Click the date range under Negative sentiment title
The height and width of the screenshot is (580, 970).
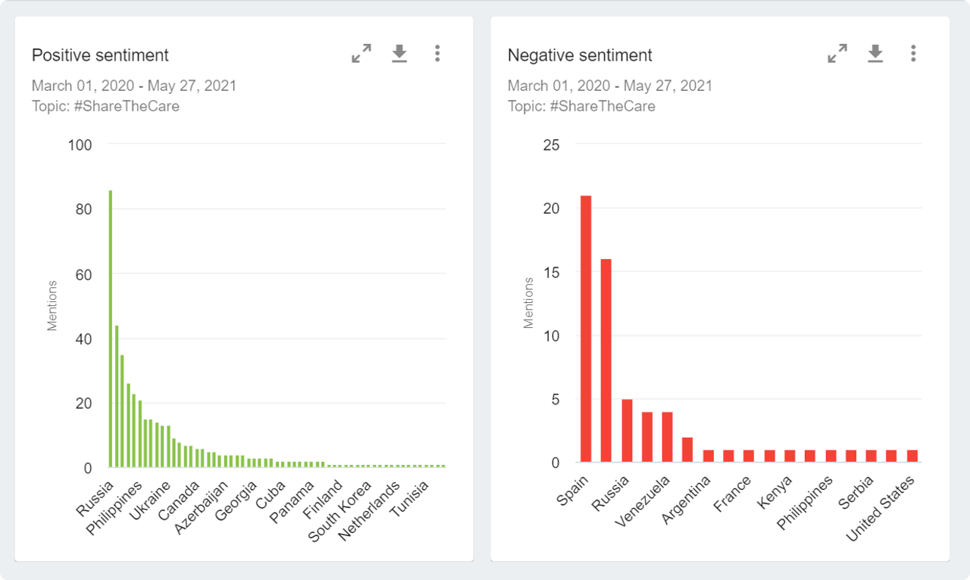pos(609,86)
